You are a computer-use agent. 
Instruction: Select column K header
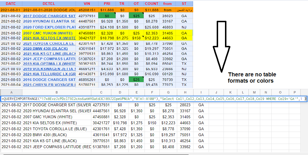coord(230,92)
